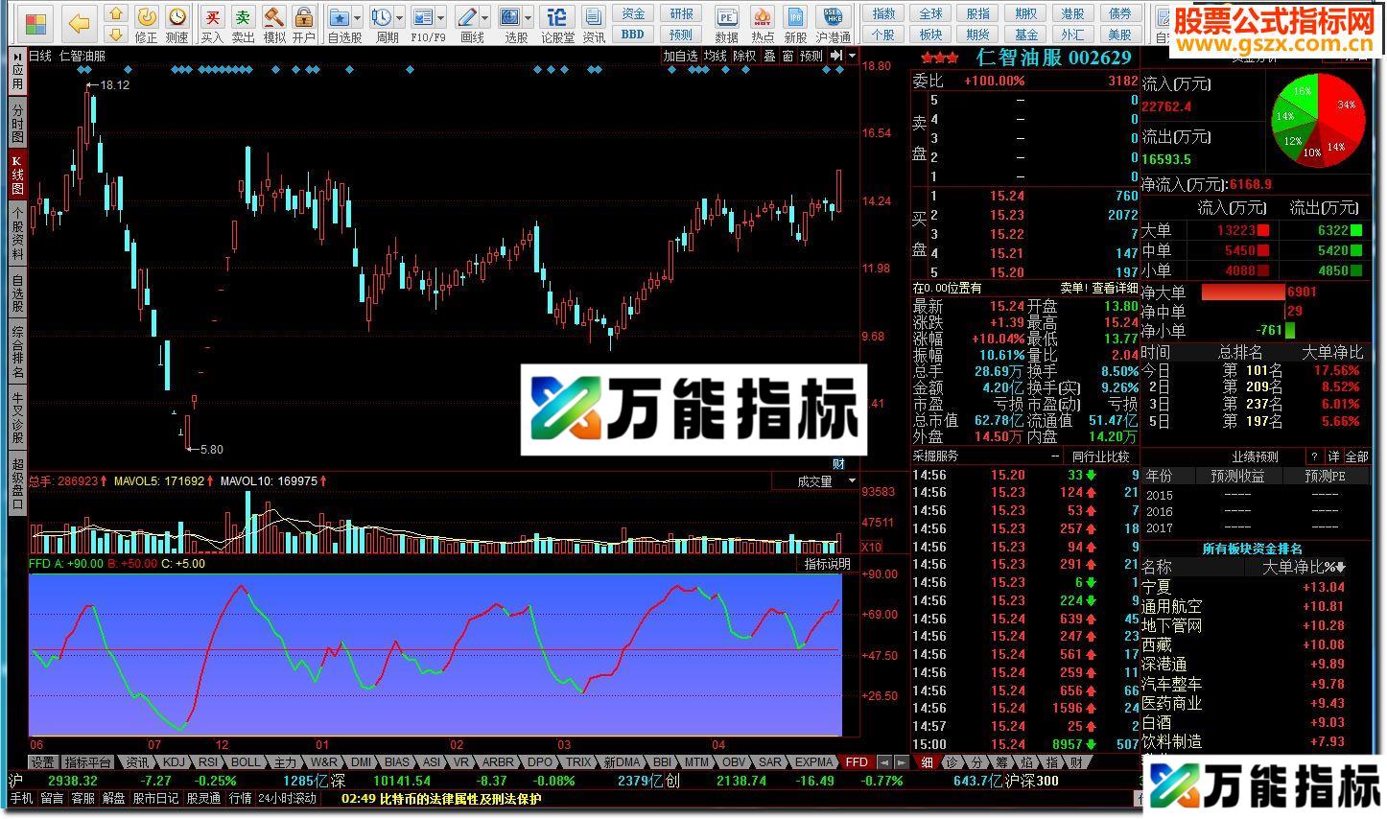Click the yellow back arrow icon
The image size is (1387, 819).
80,24
